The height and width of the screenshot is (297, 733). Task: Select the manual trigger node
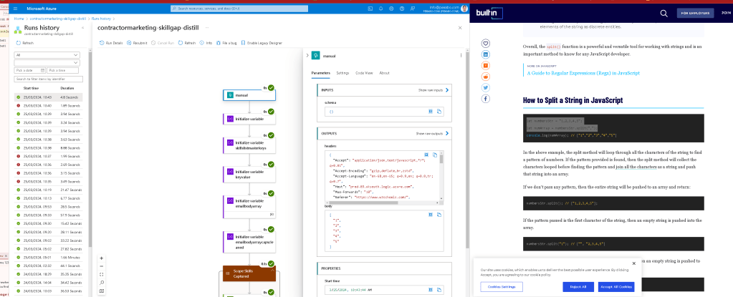tap(249, 94)
